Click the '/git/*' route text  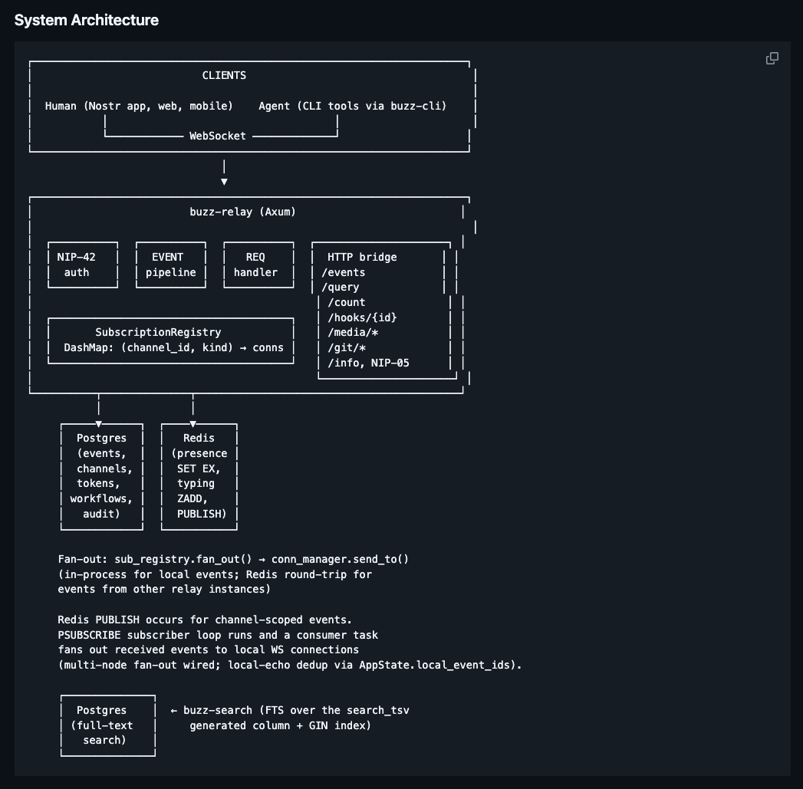point(347,348)
